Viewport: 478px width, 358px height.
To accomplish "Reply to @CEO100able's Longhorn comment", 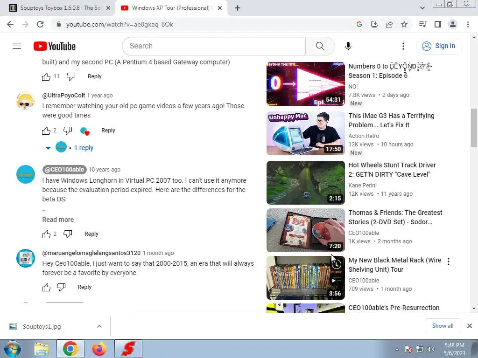I will [91, 234].
